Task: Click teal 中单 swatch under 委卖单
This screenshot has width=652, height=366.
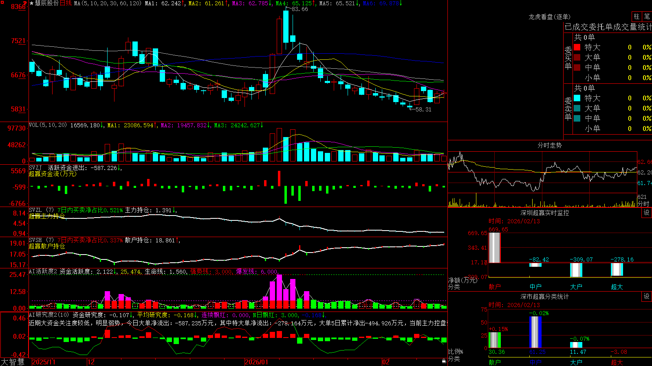Action: (577, 118)
